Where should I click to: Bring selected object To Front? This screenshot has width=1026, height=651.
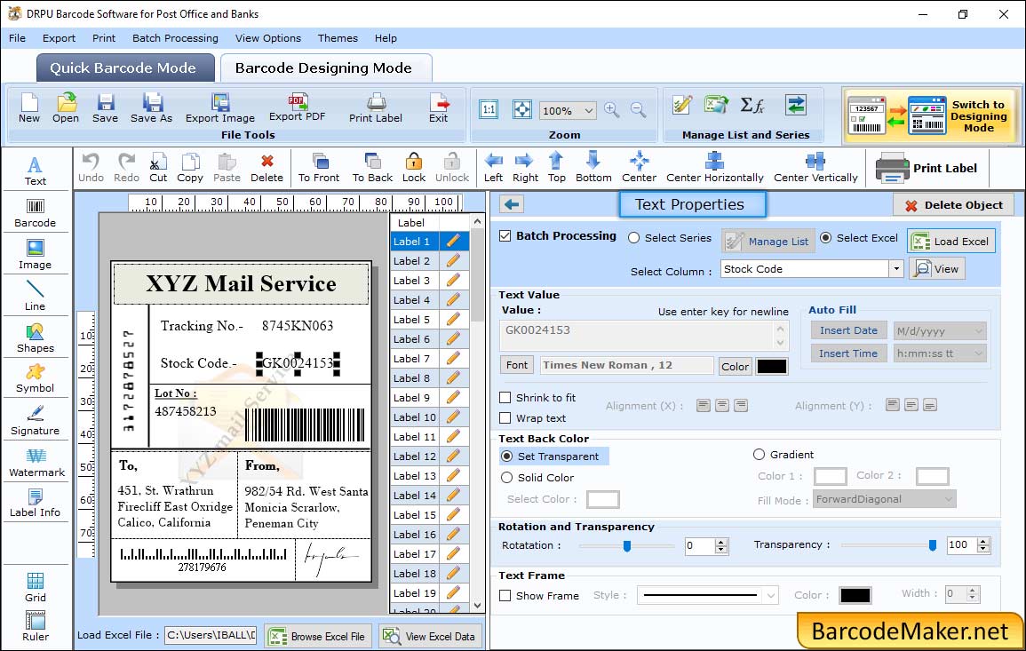319,168
